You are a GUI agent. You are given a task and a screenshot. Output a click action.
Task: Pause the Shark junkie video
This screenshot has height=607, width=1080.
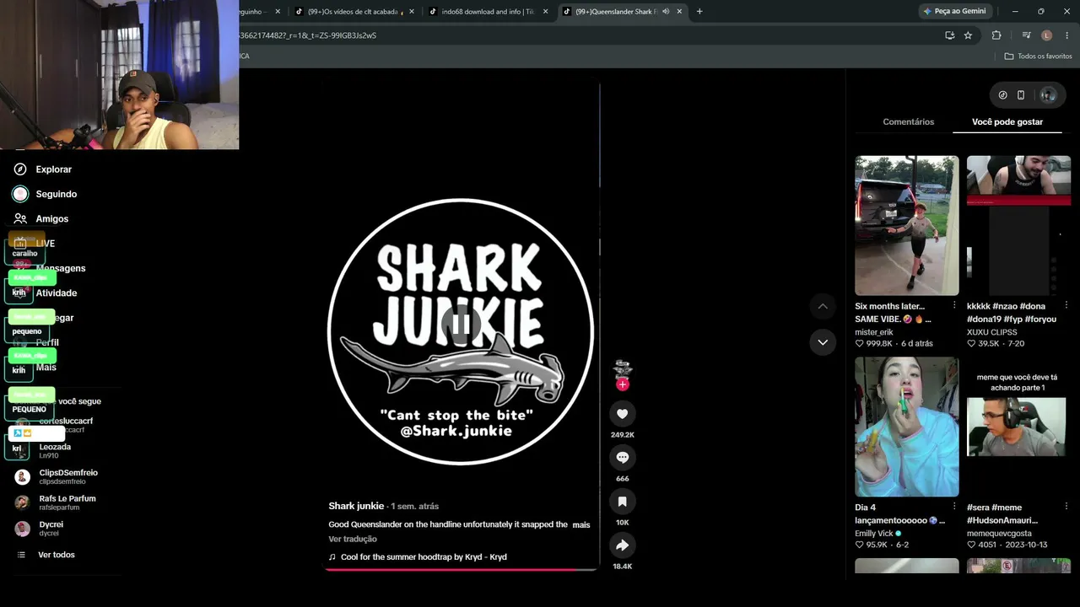pyautogui.click(x=461, y=324)
